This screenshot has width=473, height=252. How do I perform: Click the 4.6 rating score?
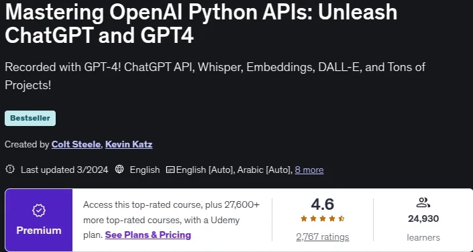tap(323, 204)
